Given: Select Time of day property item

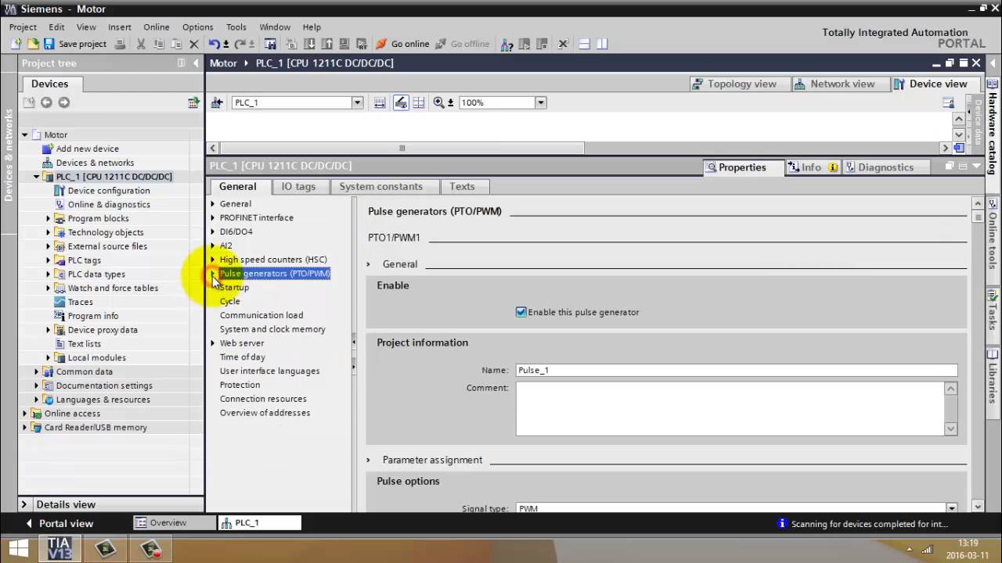Looking at the screenshot, I should point(243,357).
